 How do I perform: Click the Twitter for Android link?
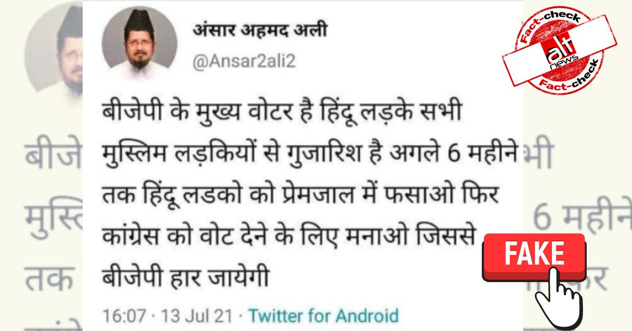pos(323,316)
